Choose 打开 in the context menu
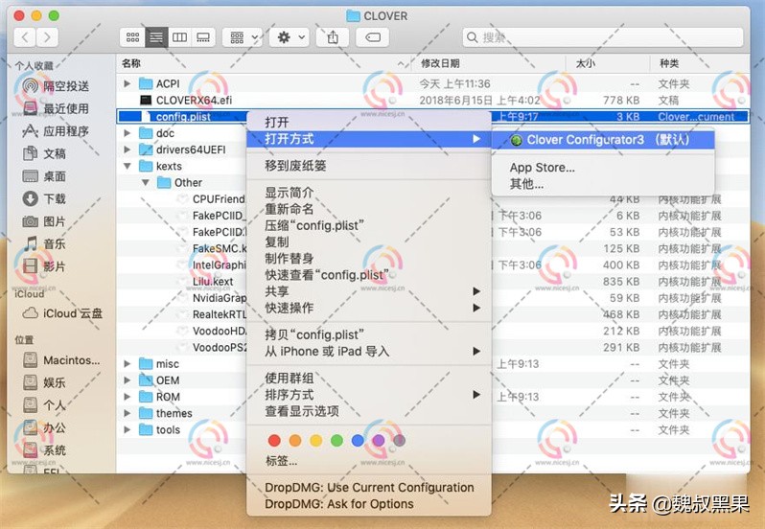765x529 pixels. (369, 123)
